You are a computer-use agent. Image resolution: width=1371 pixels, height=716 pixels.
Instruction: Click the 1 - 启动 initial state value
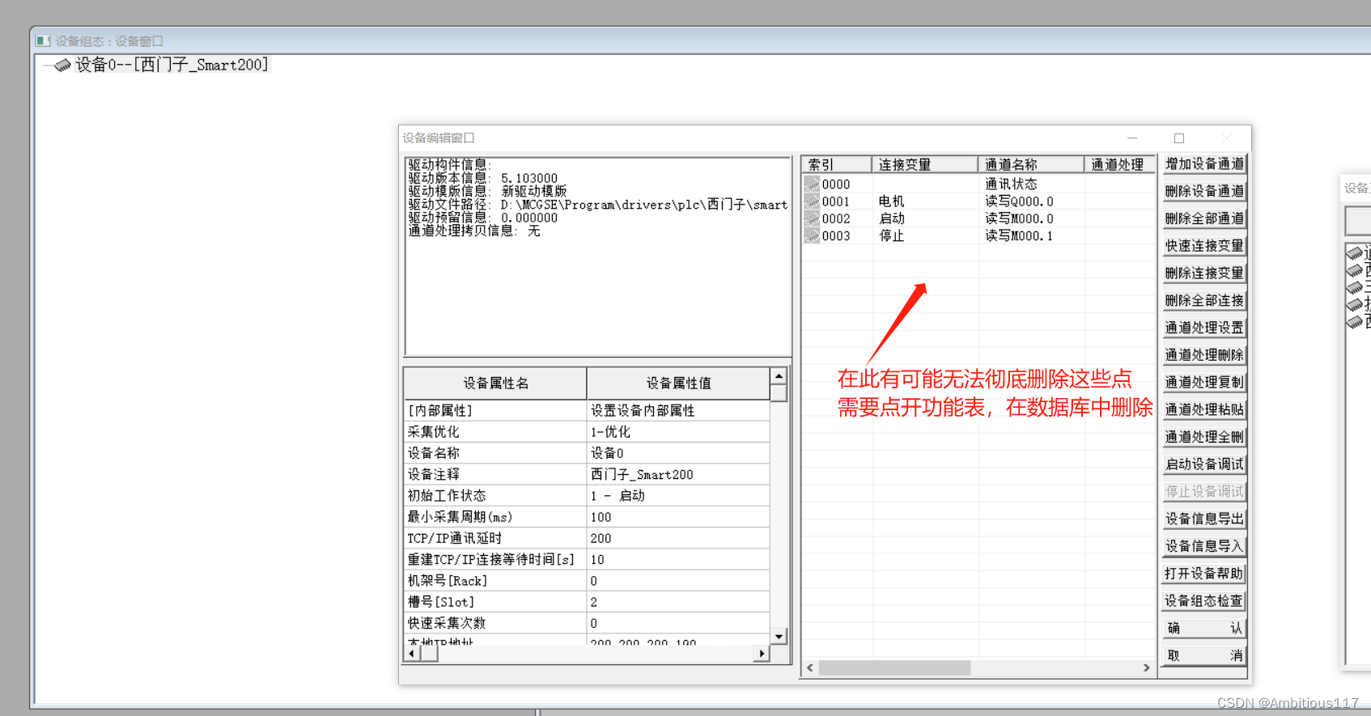[678, 495]
